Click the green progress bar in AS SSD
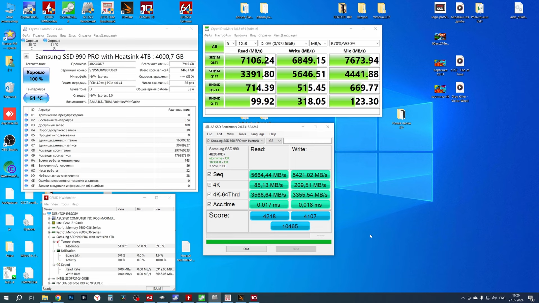Viewport: 539px width, 303px height. [x=268, y=242]
